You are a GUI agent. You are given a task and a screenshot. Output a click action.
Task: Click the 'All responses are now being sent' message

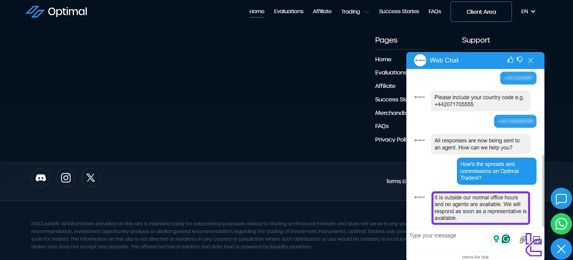pos(480,144)
